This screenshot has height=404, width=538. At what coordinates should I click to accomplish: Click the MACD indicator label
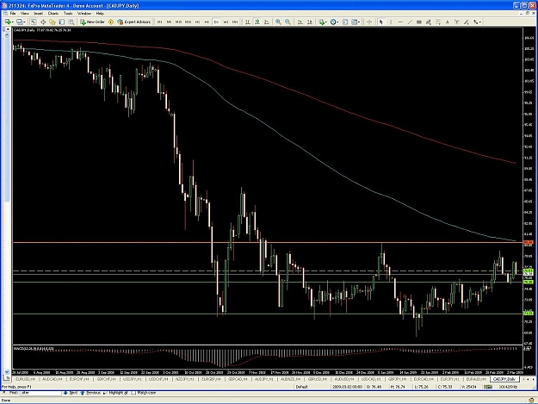click(34, 349)
